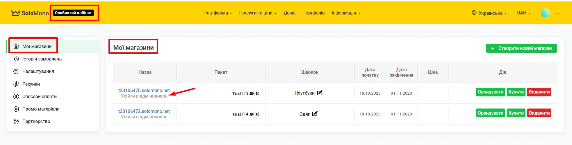This screenshot has width=572, height=145.
Task: Open the Демо menu item
Action: [x=289, y=13]
